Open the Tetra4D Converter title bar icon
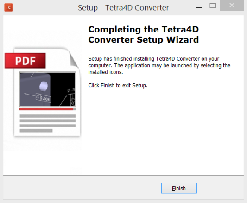Viewport: 247px width, 203px height. point(8,7)
